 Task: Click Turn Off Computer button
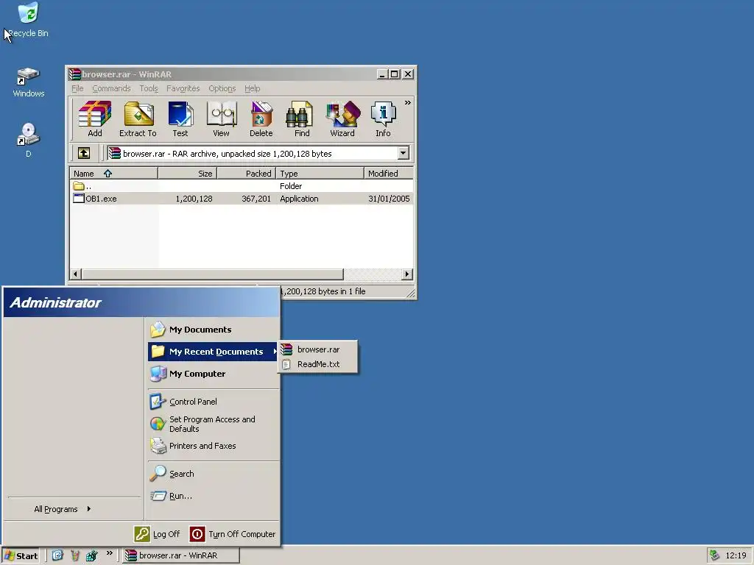coord(233,534)
